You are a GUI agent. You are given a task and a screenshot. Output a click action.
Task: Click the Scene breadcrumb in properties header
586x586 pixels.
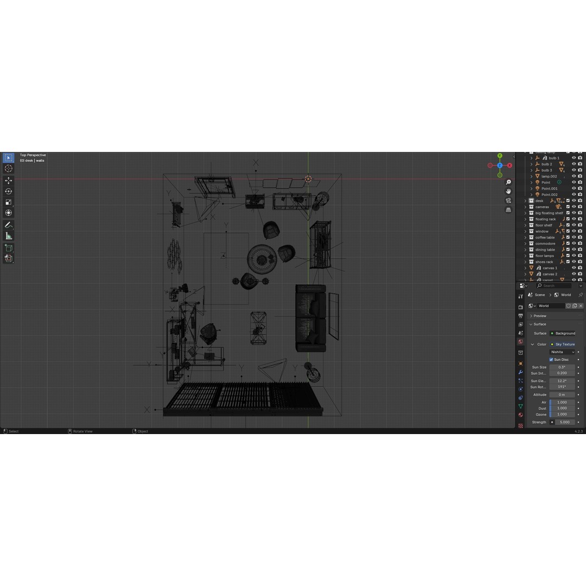(x=539, y=295)
